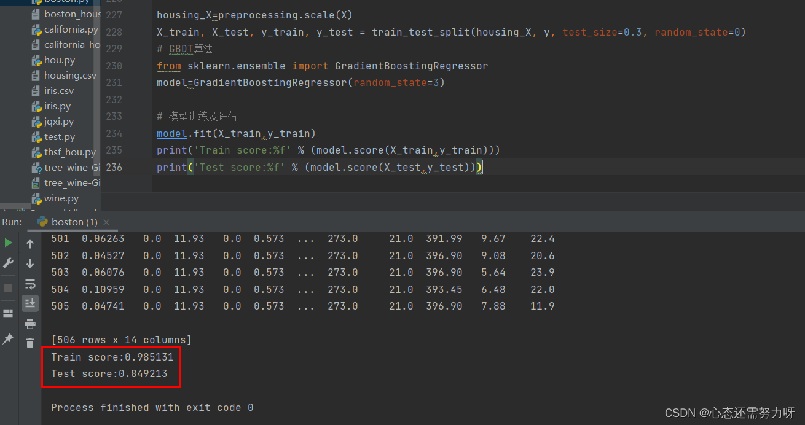Click the 'Run:' panel label
The height and width of the screenshot is (425, 805).
tap(12, 222)
